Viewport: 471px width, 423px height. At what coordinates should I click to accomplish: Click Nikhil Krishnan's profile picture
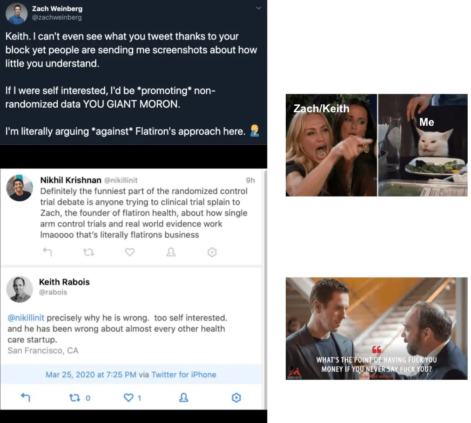click(x=20, y=188)
